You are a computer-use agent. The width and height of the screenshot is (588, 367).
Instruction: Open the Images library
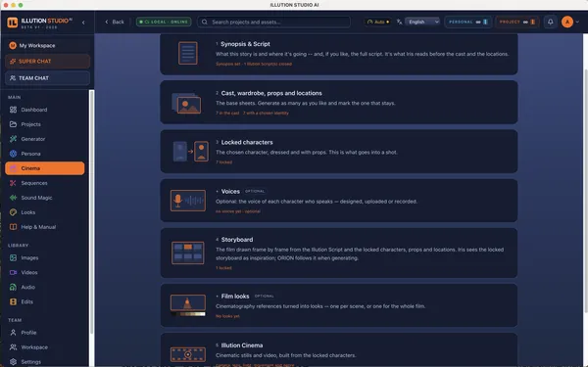(45, 258)
